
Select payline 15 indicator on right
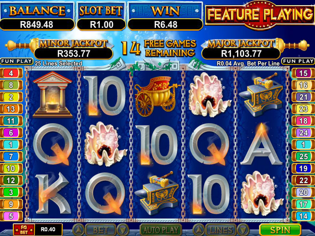coord(303,73)
